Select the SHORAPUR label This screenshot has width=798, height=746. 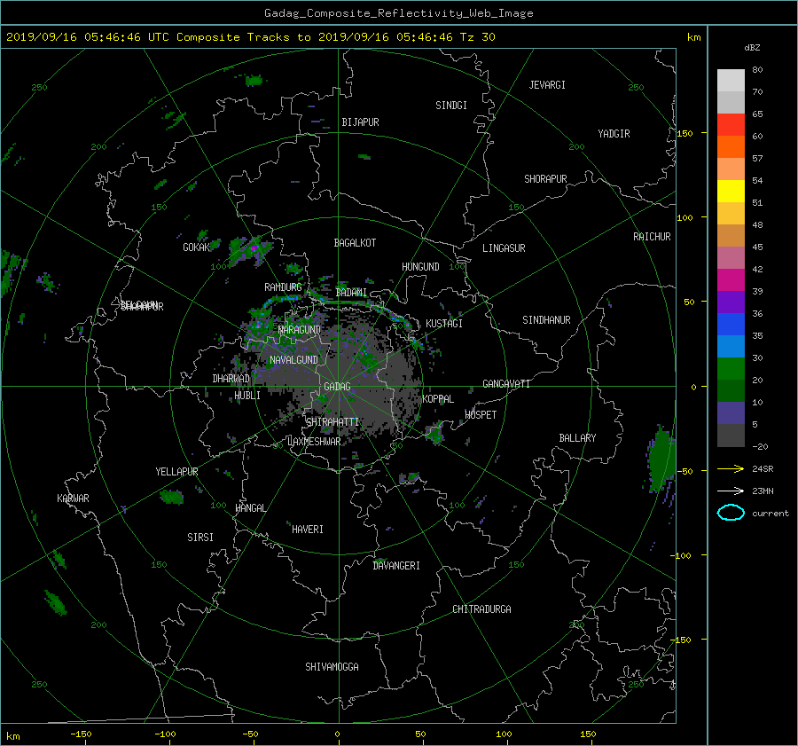pyautogui.click(x=545, y=178)
